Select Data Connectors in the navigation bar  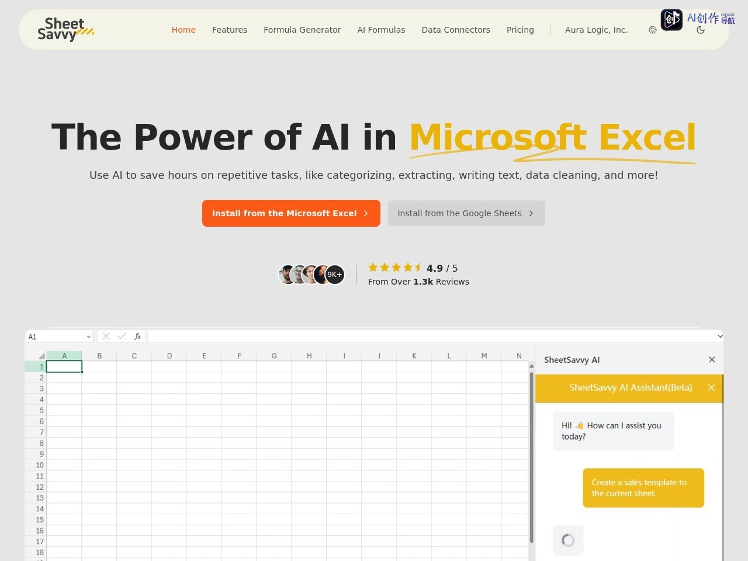456,30
